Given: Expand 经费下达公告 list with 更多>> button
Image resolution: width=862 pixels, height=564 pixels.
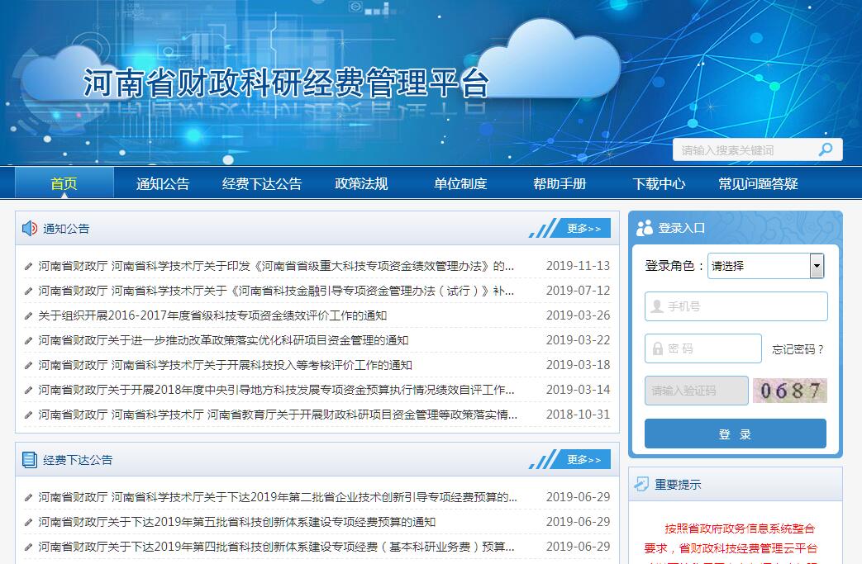Looking at the screenshot, I should (x=583, y=460).
